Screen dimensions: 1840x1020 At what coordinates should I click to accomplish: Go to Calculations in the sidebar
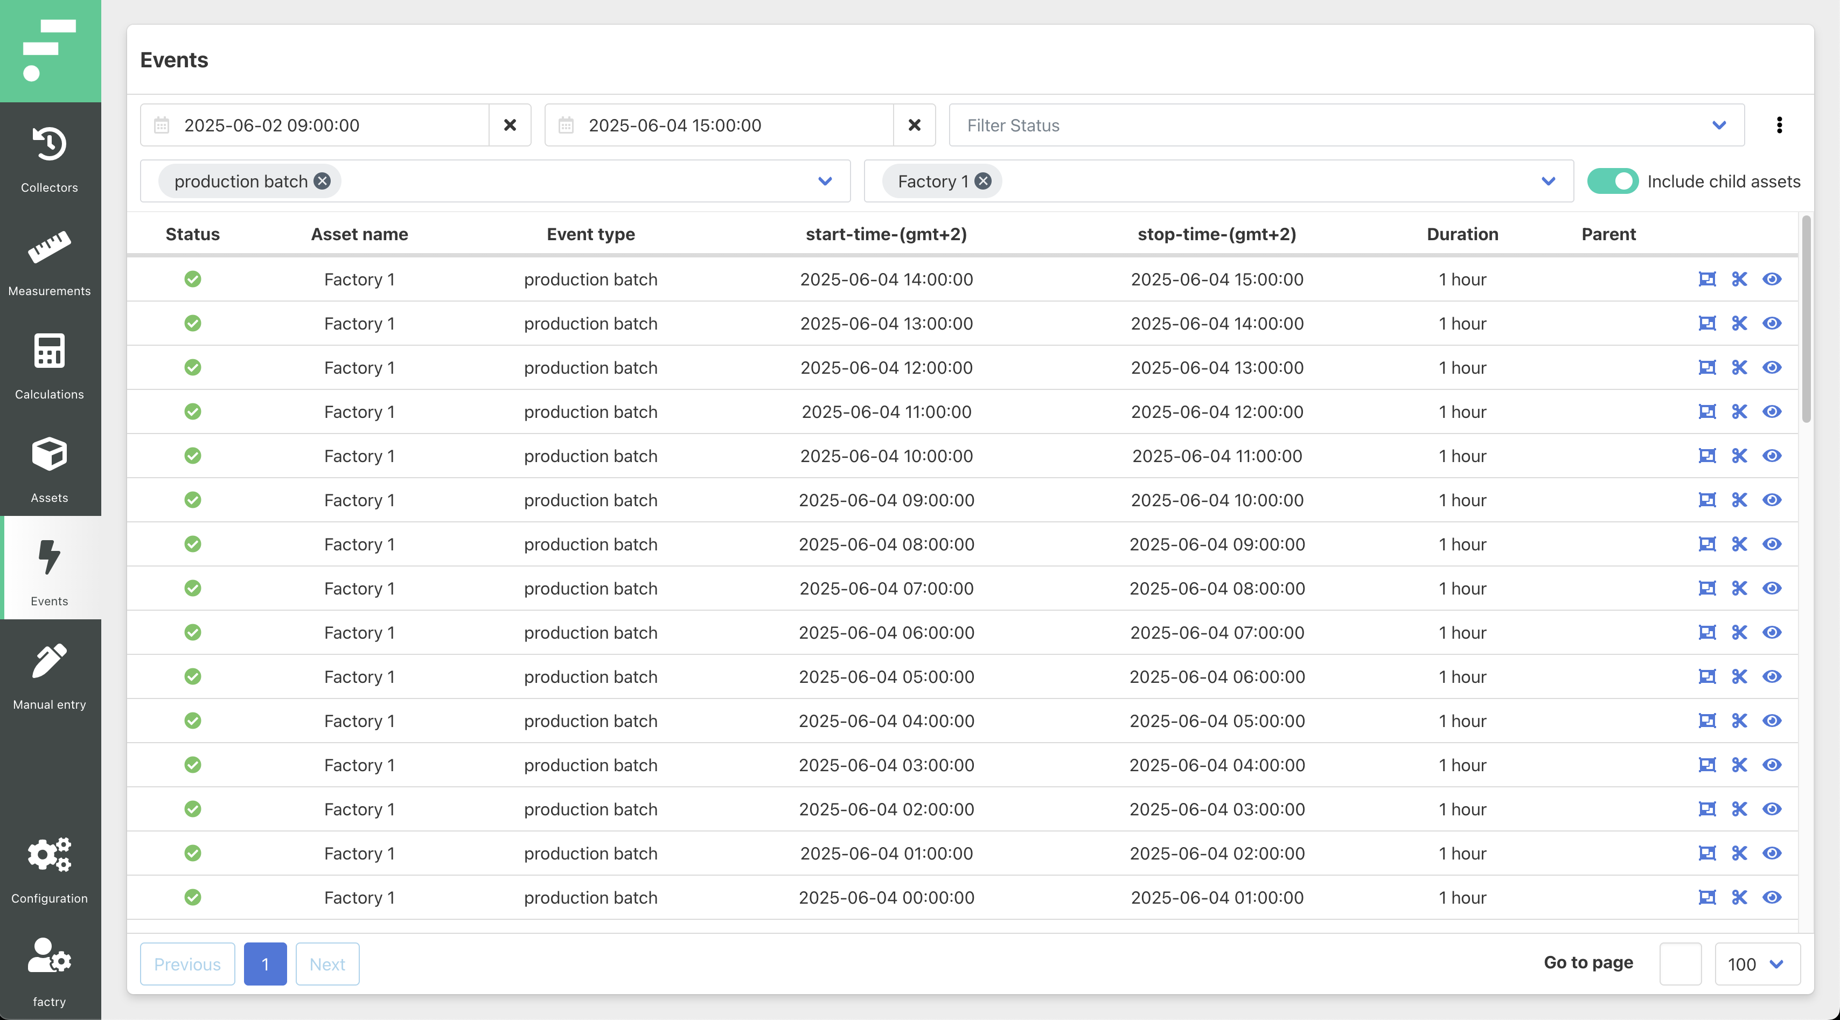coord(50,366)
